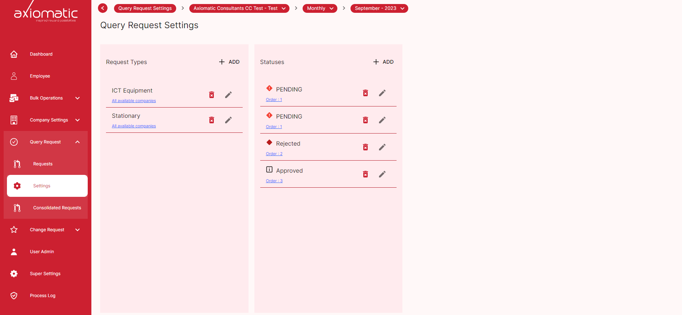Delete the ICT Equipment request type

(212, 95)
